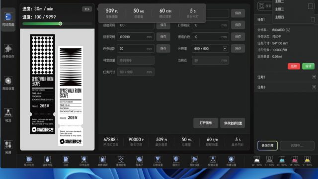Open the 打印页面 print page in the sidebar
Screen dimensions: 318x179
click(8, 19)
